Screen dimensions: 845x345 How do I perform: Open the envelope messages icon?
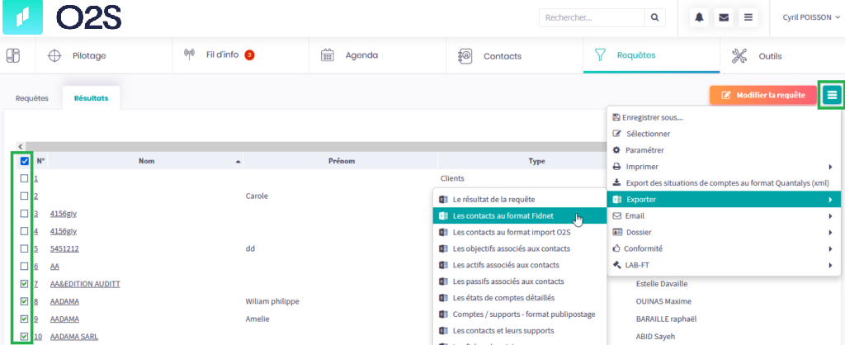point(724,17)
